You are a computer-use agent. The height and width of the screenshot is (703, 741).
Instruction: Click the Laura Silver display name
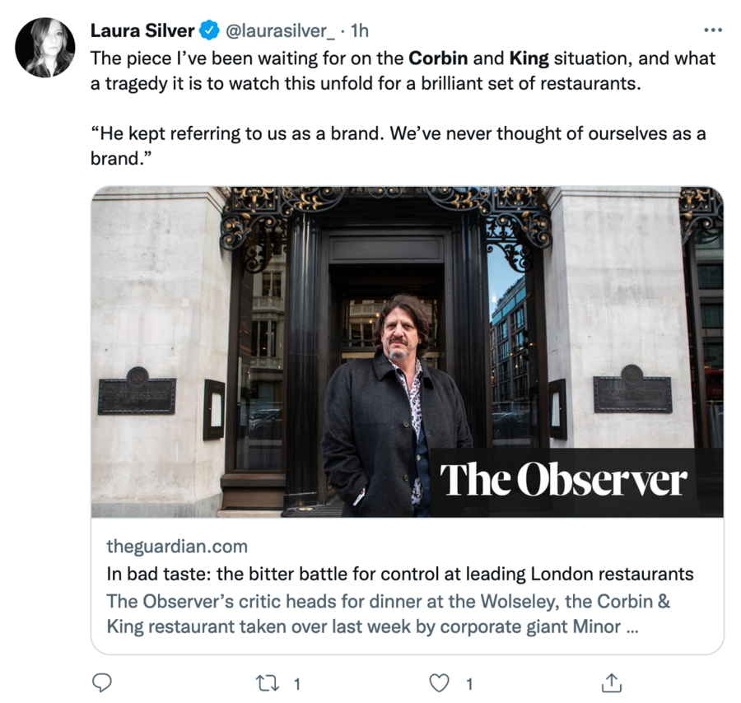pos(142,31)
